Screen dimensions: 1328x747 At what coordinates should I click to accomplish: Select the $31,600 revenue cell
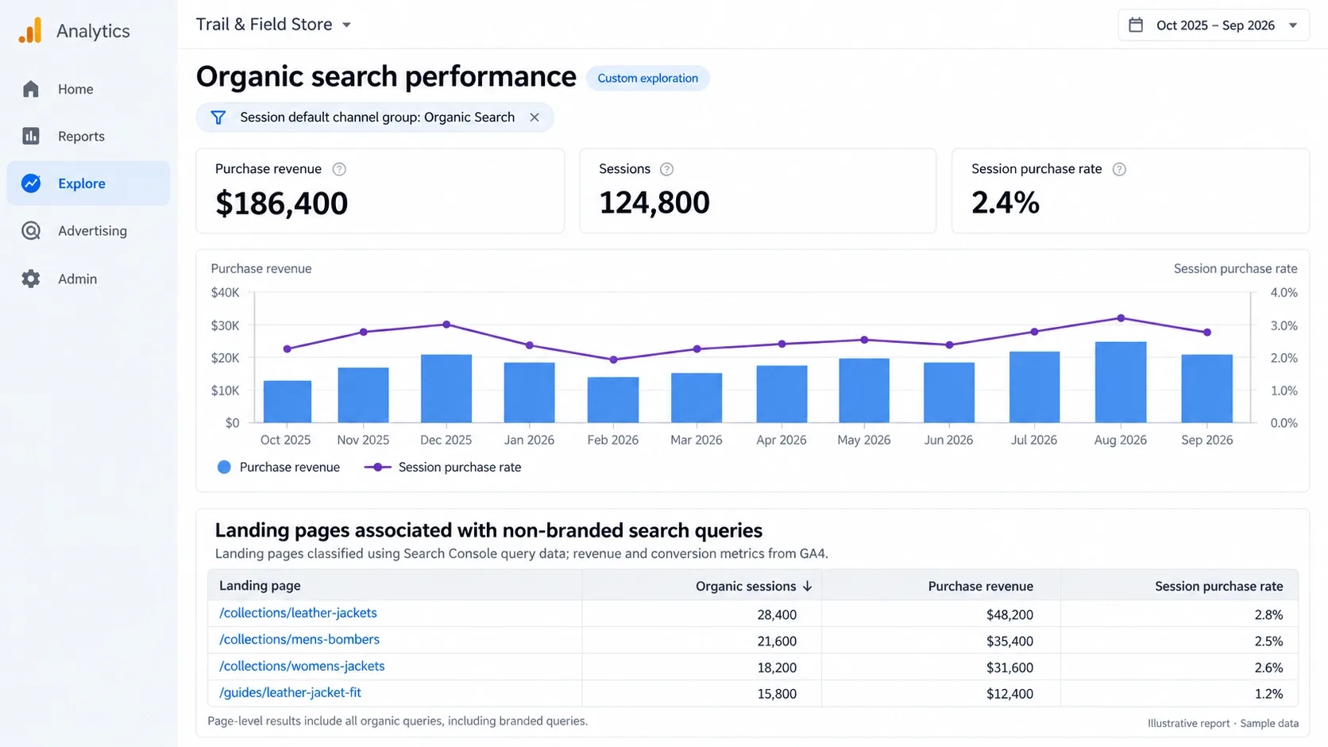click(1010, 668)
